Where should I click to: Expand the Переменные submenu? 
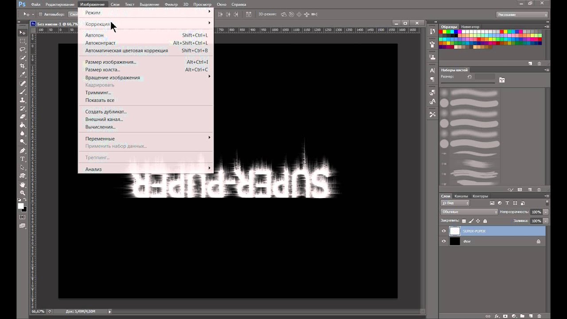click(x=146, y=139)
